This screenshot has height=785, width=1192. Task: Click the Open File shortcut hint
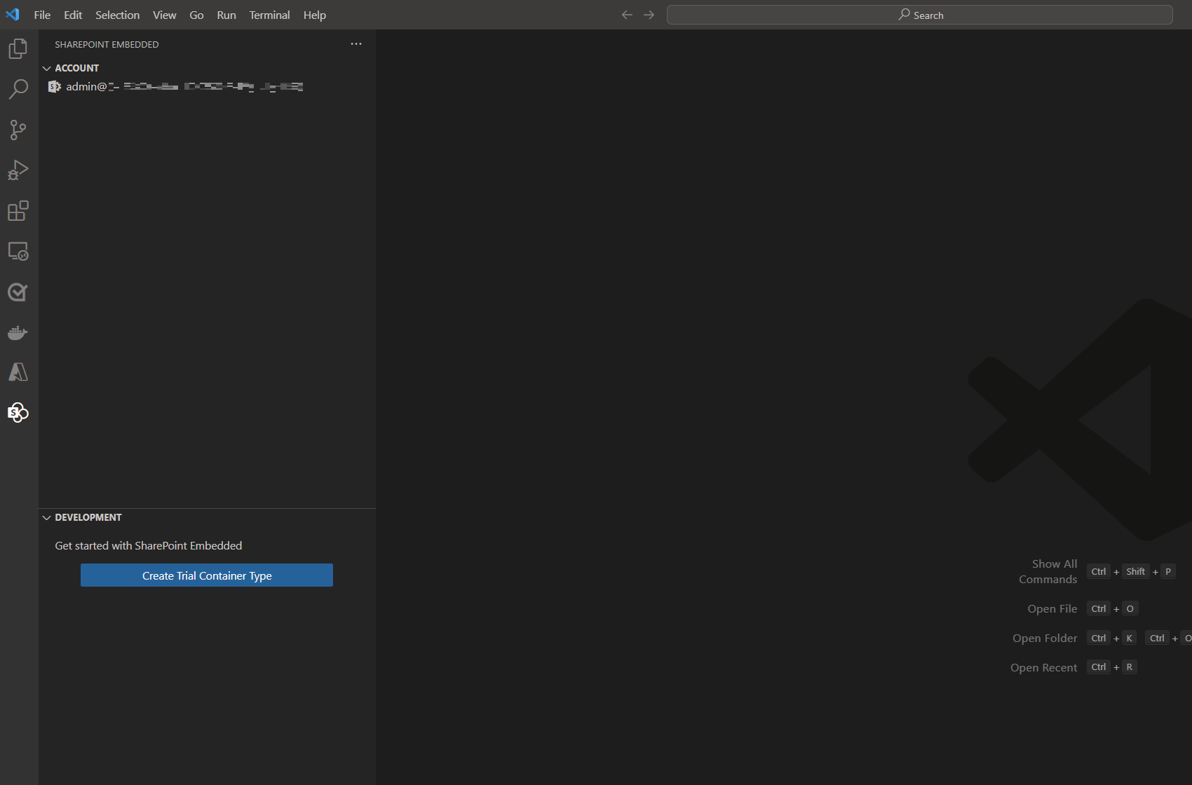tap(1052, 608)
